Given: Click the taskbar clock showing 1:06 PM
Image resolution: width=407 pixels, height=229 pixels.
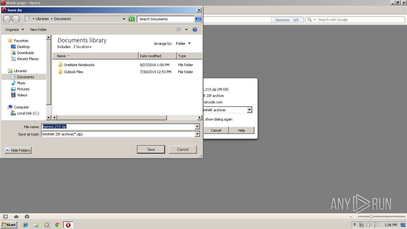Looking at the screenshot, I should [x=390, y=225].
